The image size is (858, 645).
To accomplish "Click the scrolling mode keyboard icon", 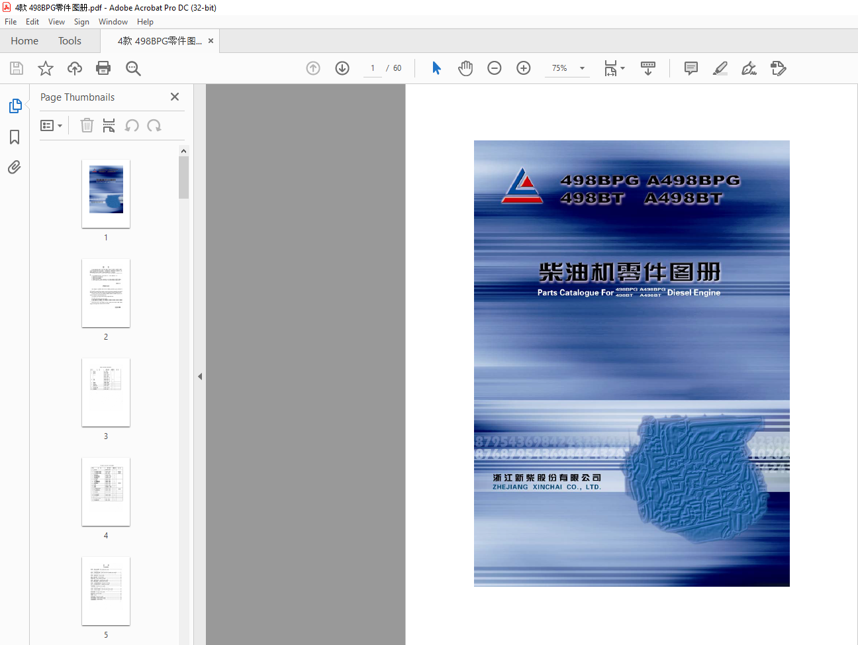I will click(x=648, y=68).
